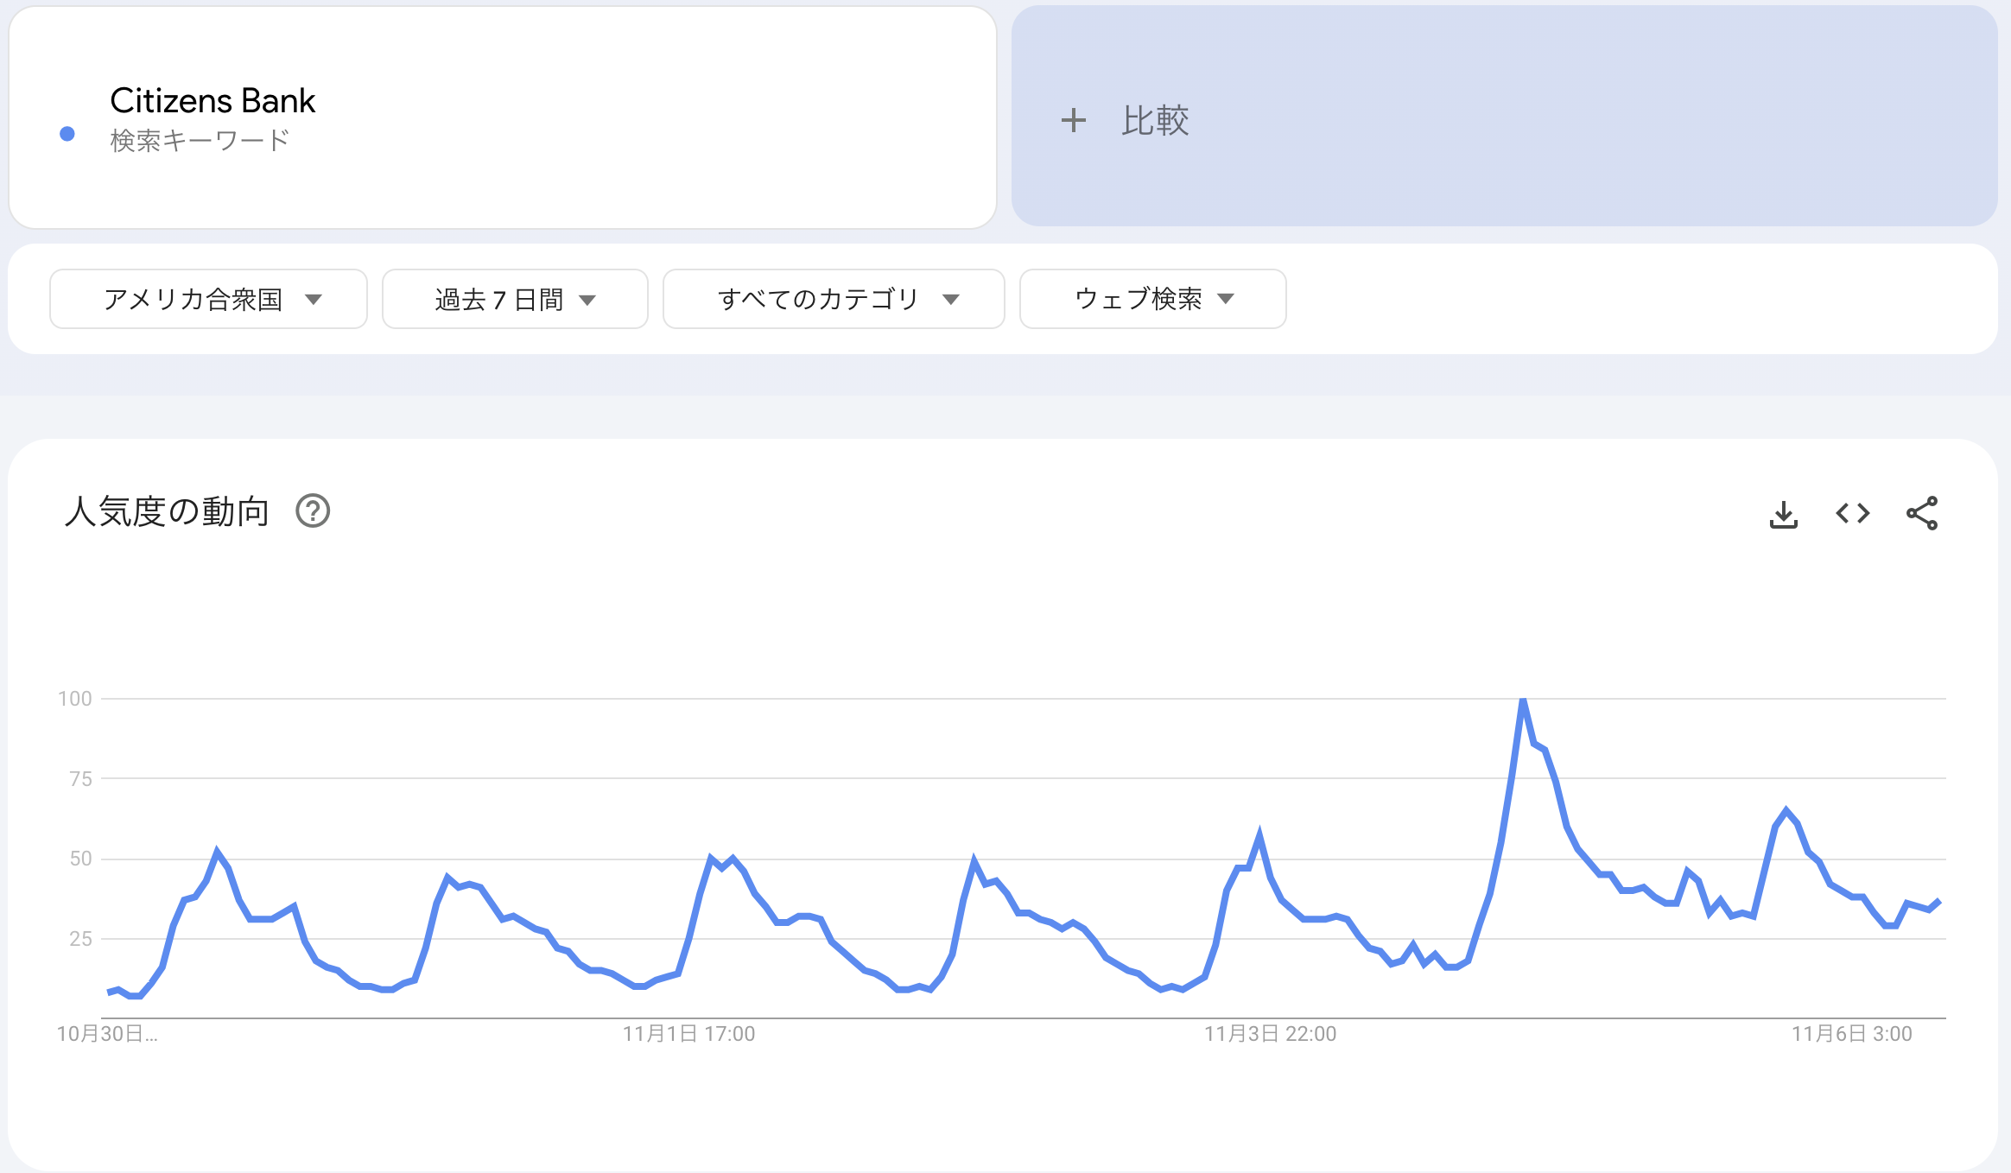Open the すべてのカテゴリ dropdown

pyautogui.click(x=834, y=299)
